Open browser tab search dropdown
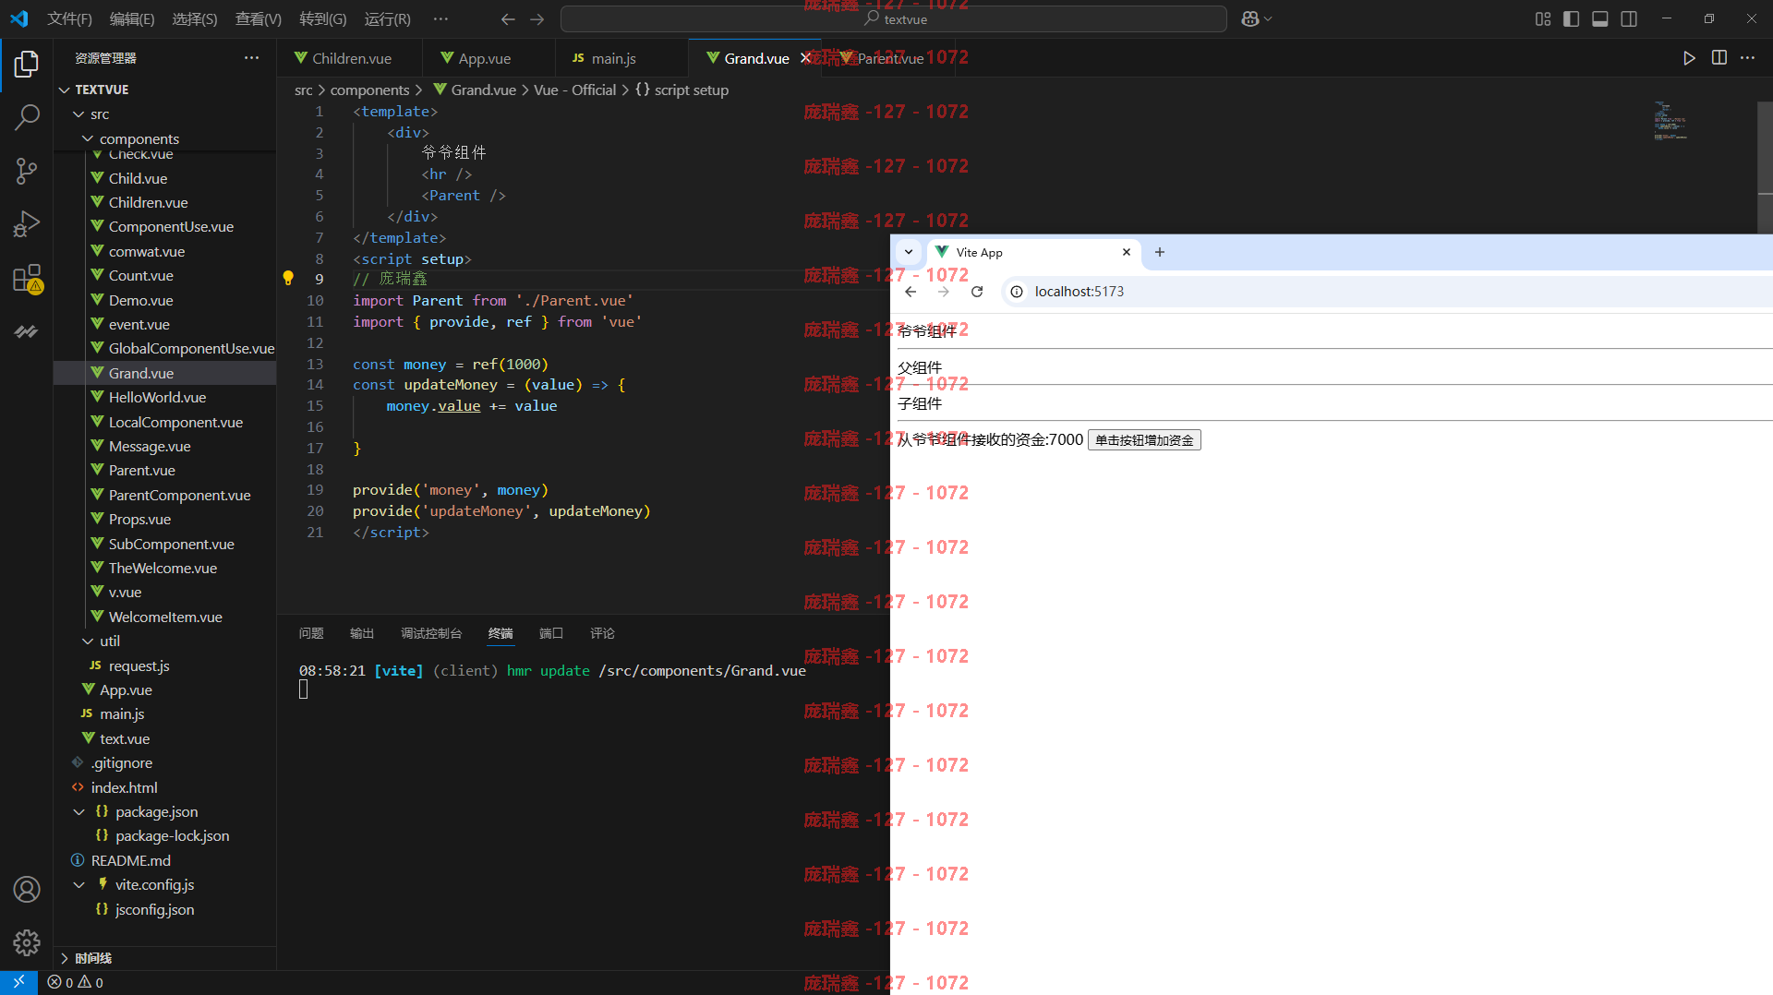The image size is (1773, 995). (x=909, y=252)
